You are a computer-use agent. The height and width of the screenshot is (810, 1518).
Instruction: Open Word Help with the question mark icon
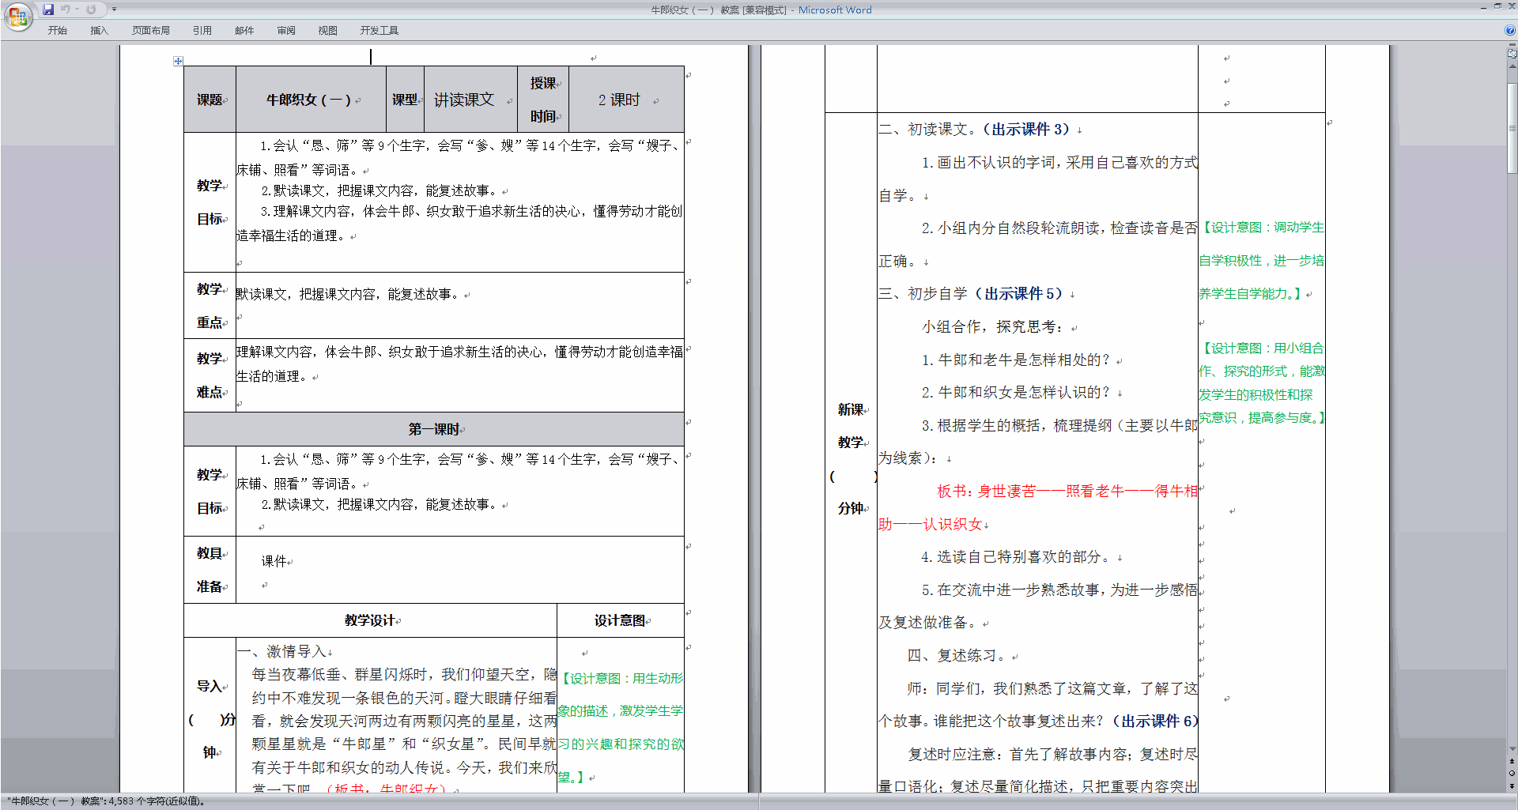1510,30
